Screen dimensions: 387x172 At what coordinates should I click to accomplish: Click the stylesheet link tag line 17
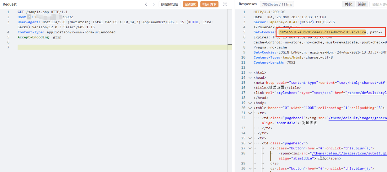[320, 93]
